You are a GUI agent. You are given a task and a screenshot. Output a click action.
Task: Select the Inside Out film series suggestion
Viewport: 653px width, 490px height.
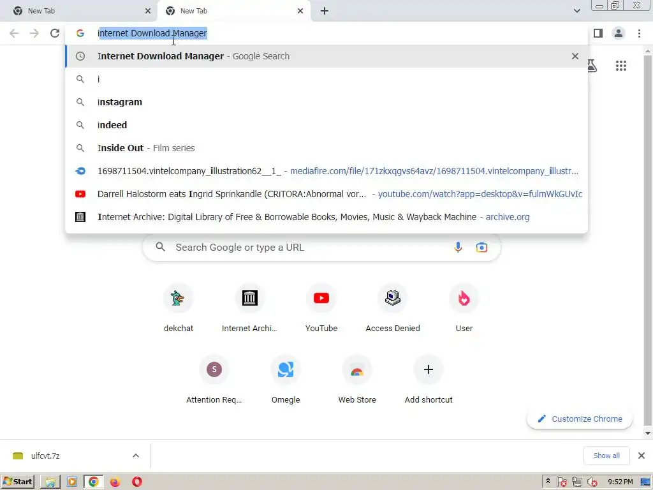click(326, 148)
